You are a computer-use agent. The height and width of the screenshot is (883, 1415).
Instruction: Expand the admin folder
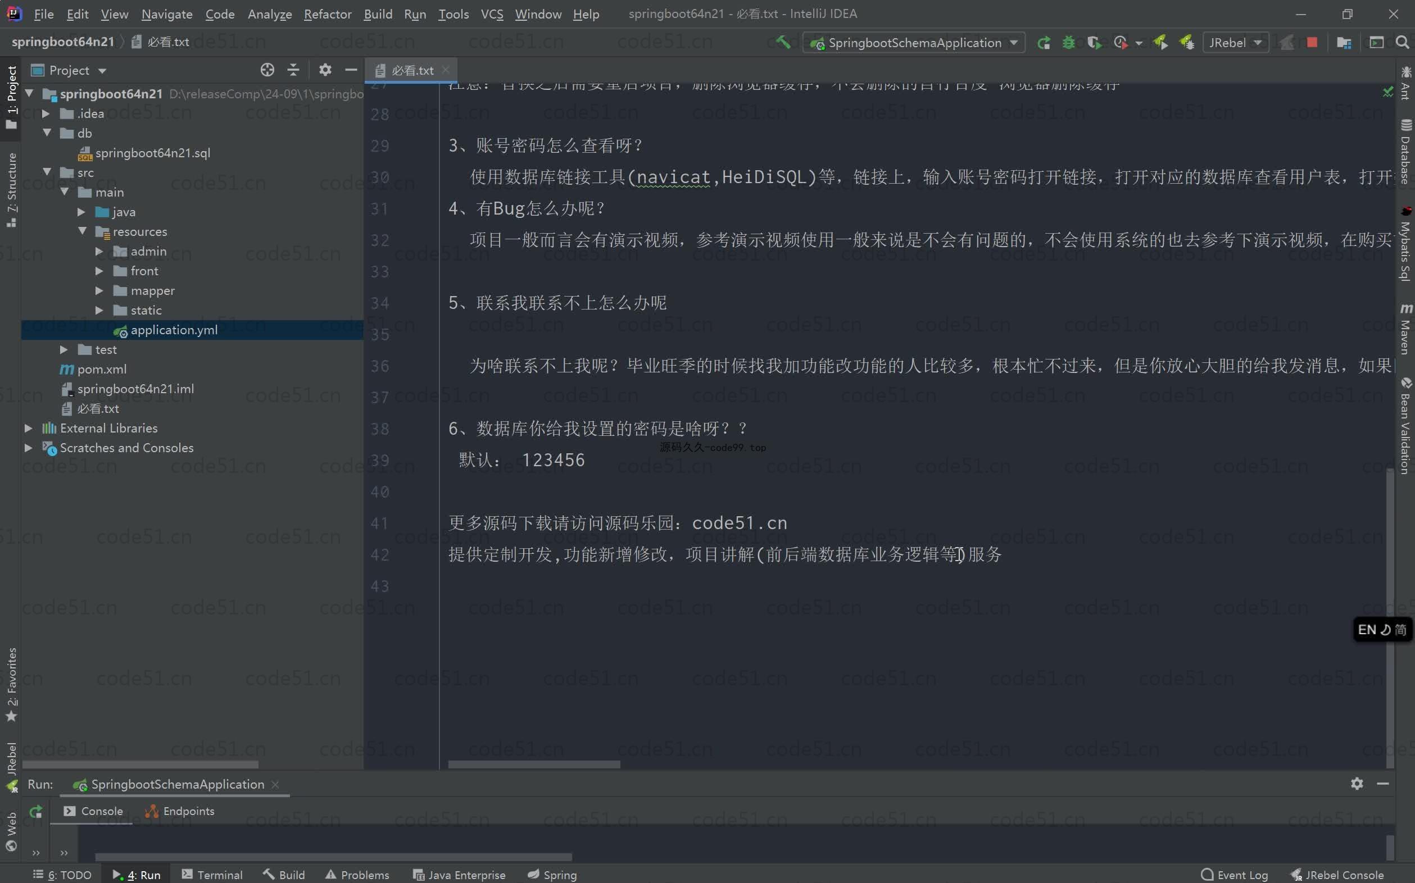[x=99, y=251]
